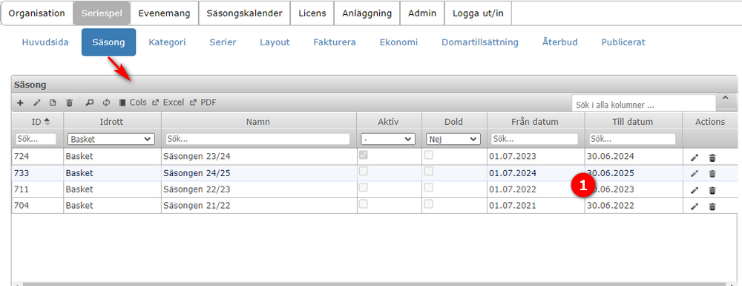Select the Säsong tab
This screenshot has width=742, height=286.
[109, 42]
